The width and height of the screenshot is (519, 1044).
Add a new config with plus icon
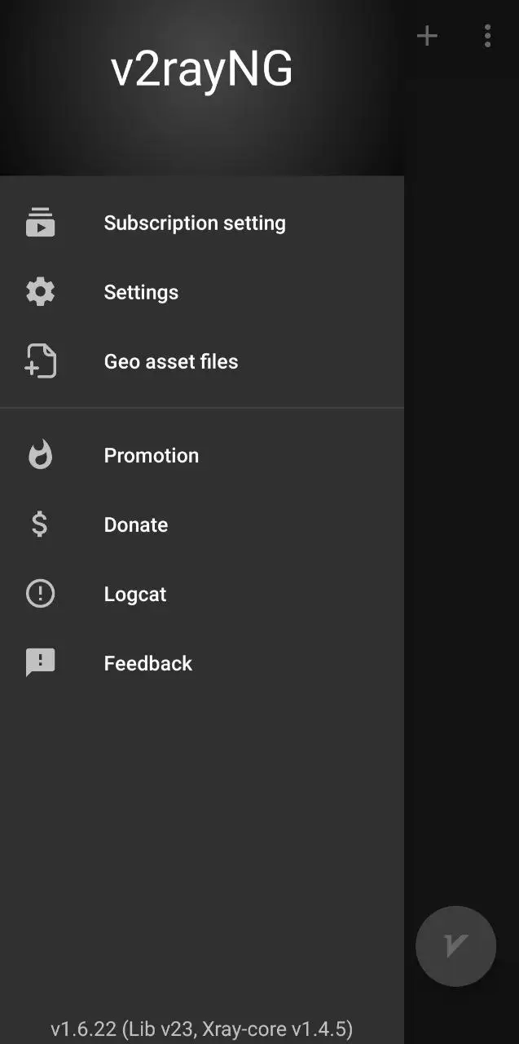(x=427, y=36)
